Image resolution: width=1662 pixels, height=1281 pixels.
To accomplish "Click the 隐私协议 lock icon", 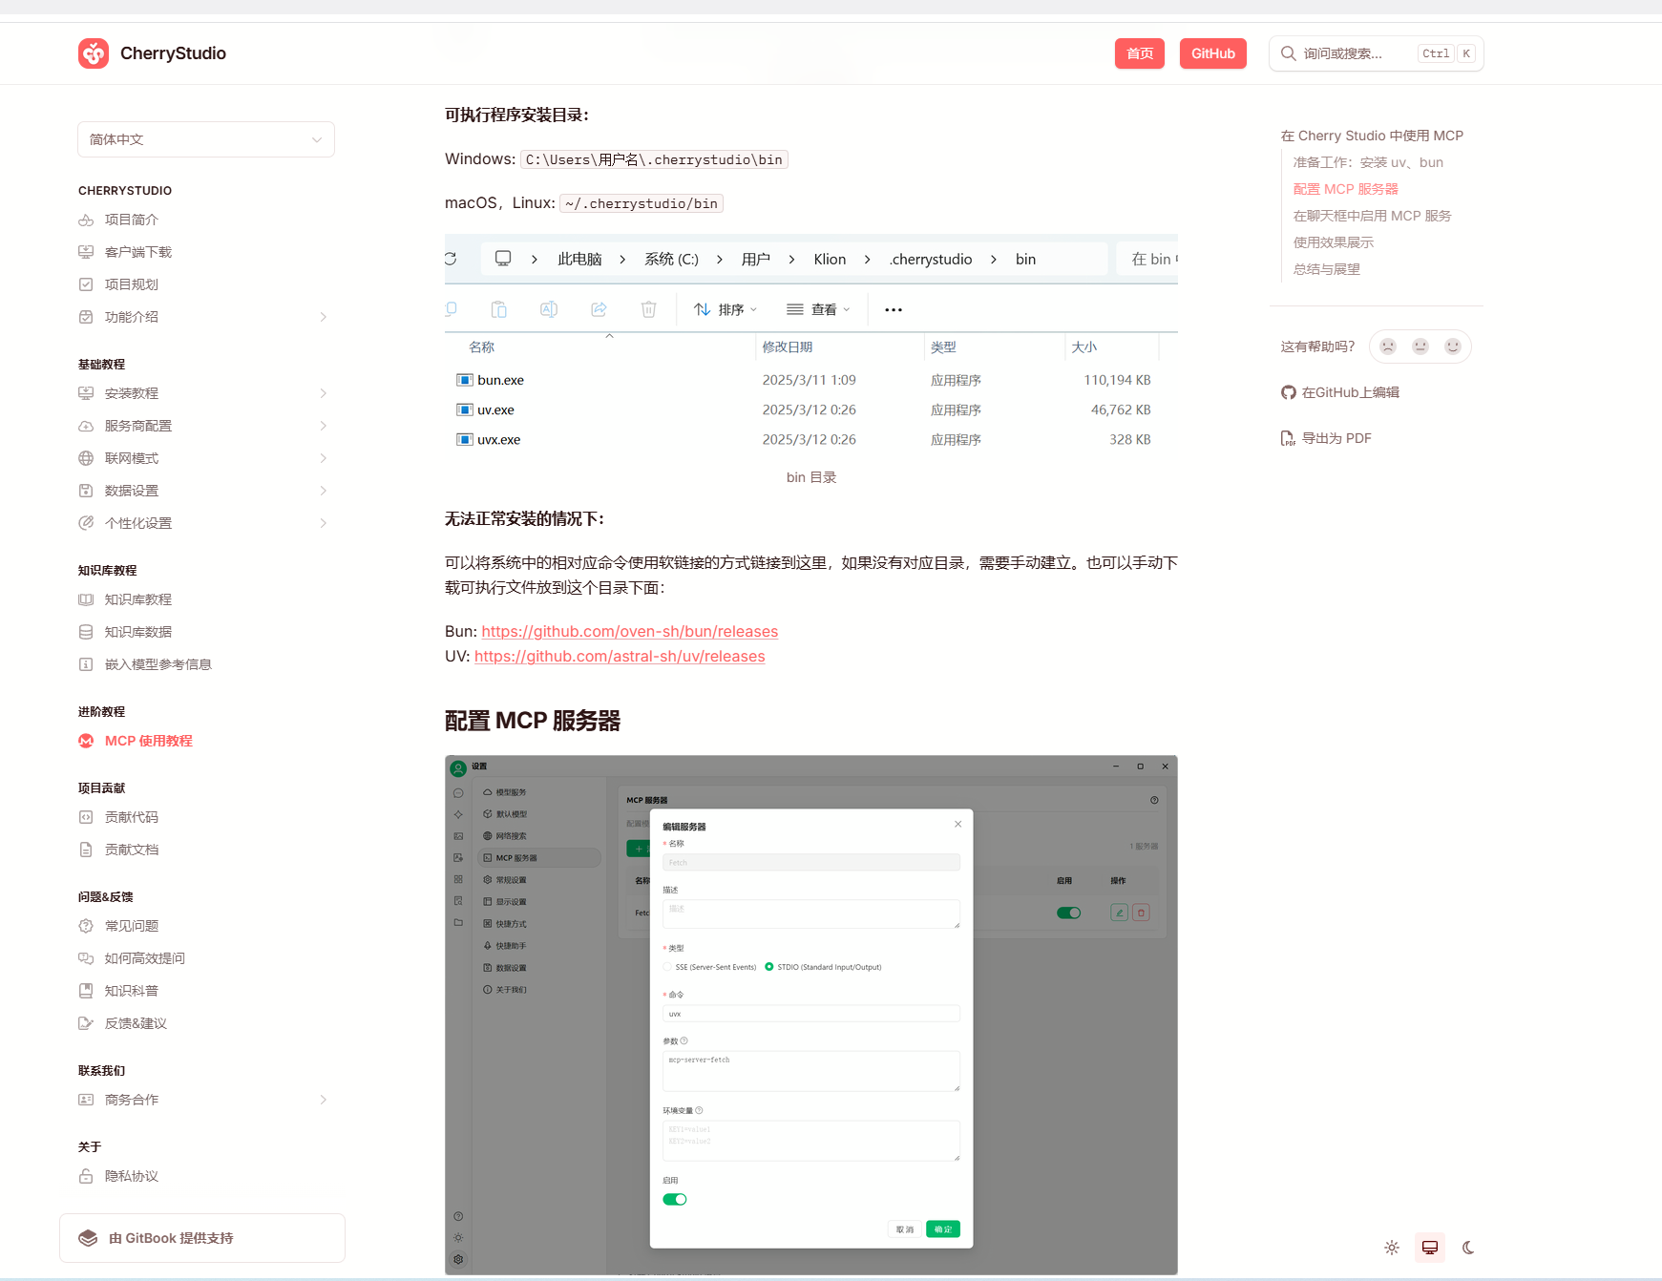I will point(86,1176).
